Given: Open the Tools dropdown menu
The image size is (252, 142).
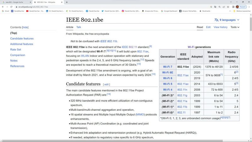Looking at the screenshot, I should 235,27.
